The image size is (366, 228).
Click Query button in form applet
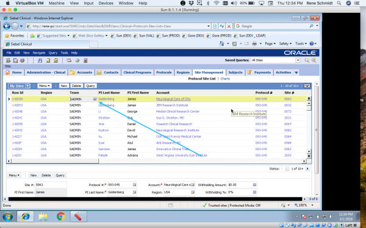click(x=60, y=175)
